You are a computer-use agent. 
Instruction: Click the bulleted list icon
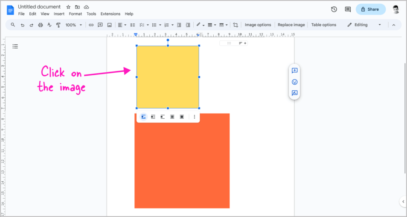click(x=154, y=25)
